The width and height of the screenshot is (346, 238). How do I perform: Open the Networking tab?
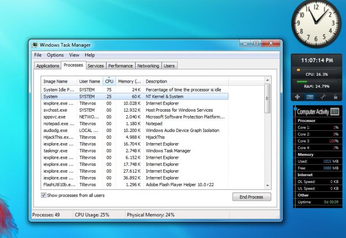click(148, 66)
